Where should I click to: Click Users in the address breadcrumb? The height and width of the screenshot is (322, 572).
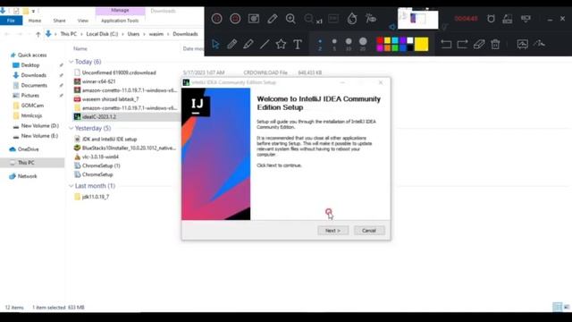coord(133,34)
